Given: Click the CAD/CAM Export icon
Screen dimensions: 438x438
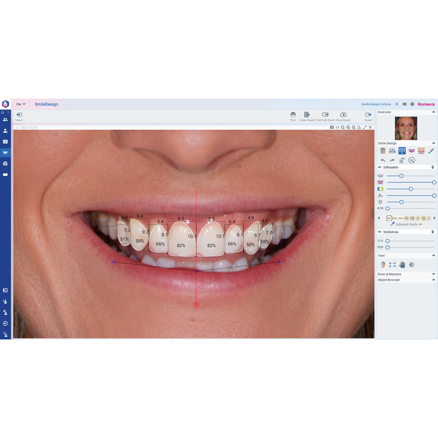Looking at the screenshot, I should pos(325,115).
